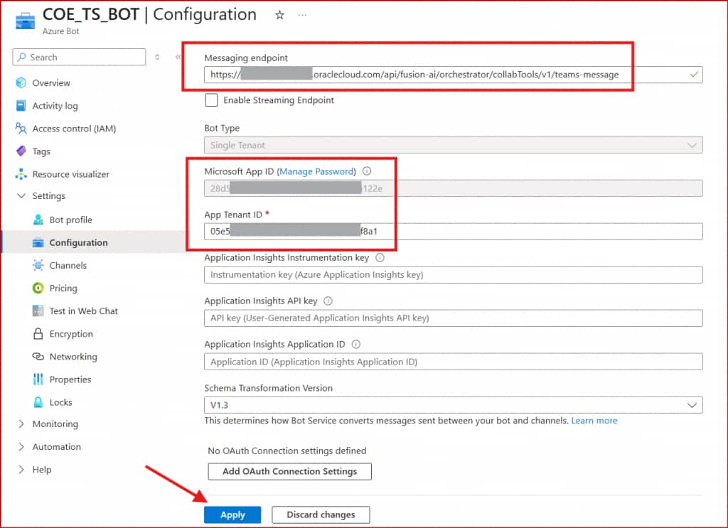Viewport: 728px width, 528px height.
Task: Click the Apply button
Action: [232, 514]
